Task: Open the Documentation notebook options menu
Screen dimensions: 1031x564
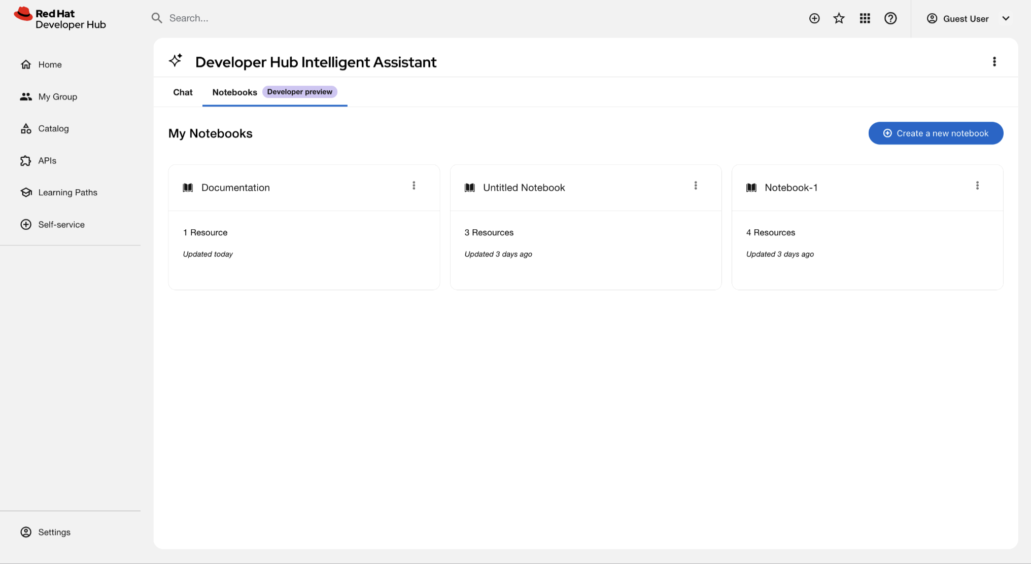Action: point(414,186)
